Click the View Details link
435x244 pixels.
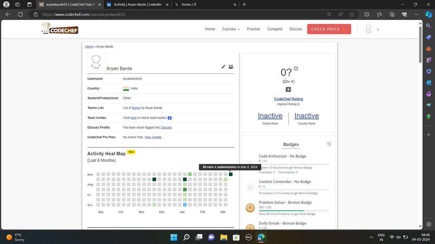(x=153, y=137)
